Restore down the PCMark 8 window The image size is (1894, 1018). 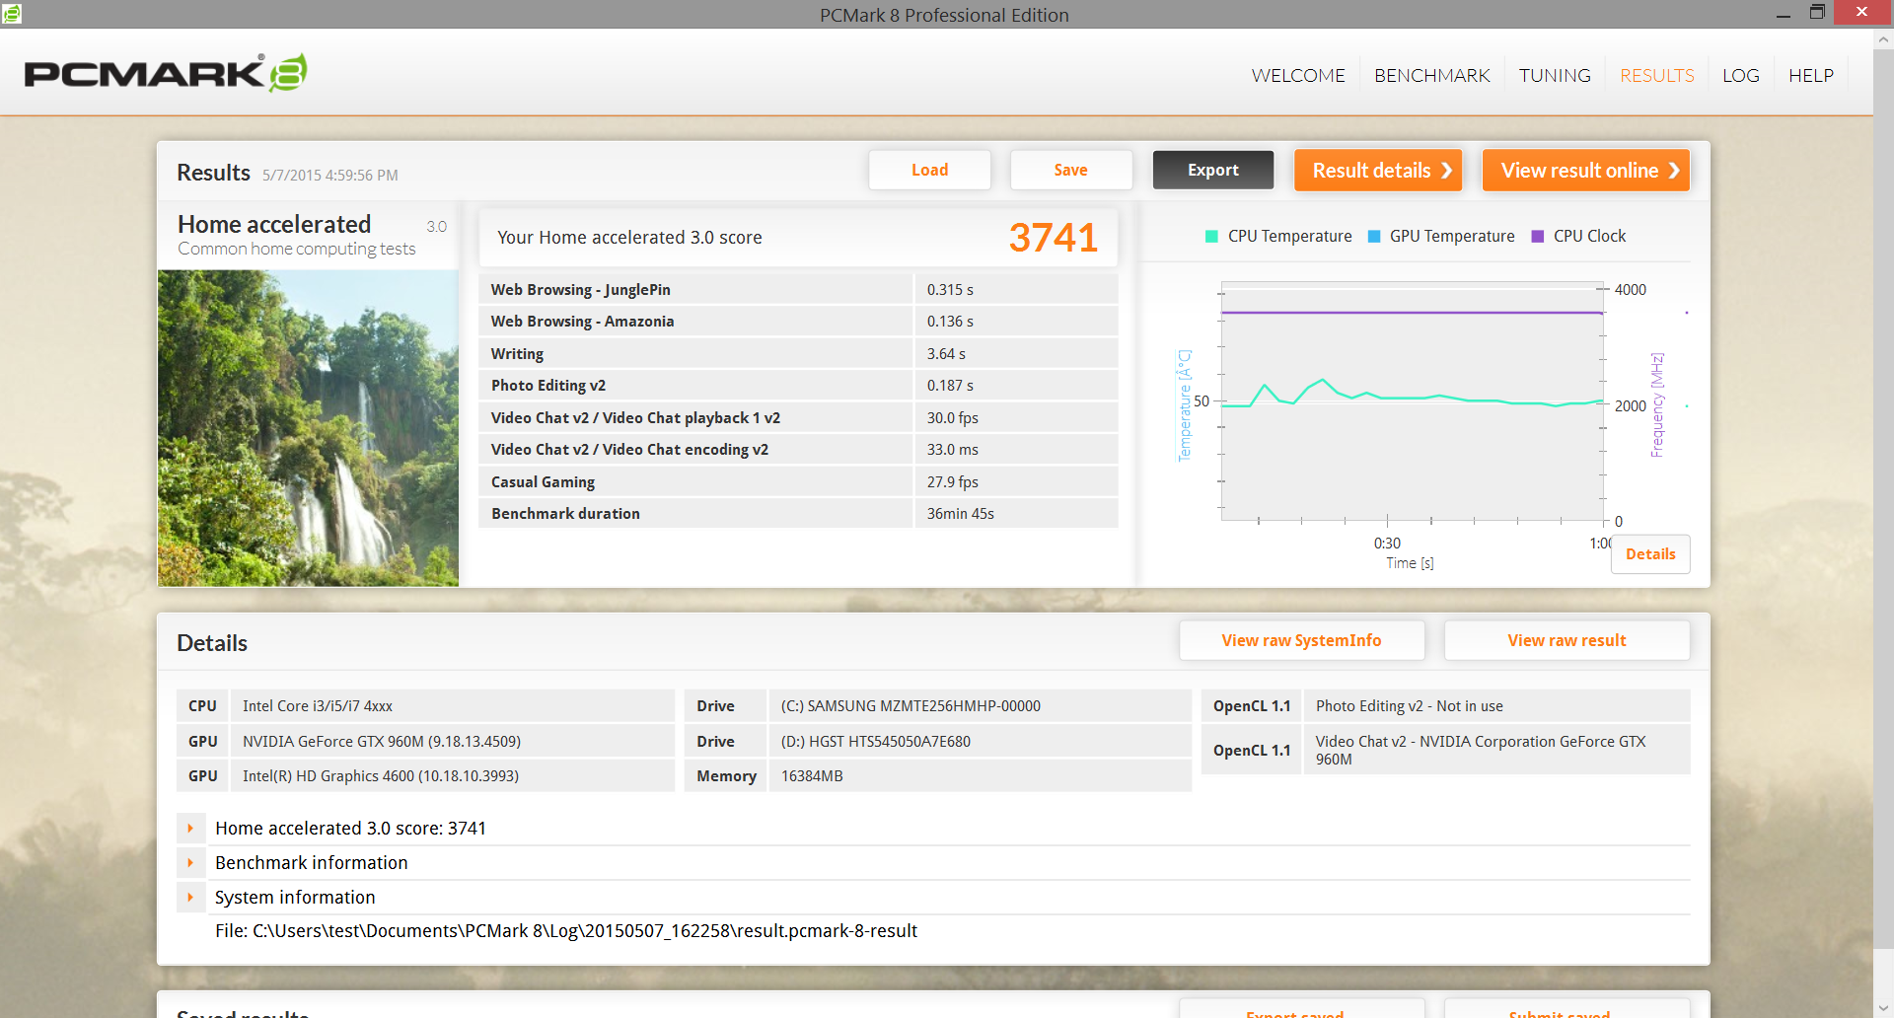point(1817,13)
